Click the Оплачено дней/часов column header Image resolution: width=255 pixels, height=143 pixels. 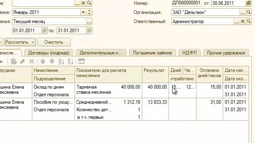(210, 74)
